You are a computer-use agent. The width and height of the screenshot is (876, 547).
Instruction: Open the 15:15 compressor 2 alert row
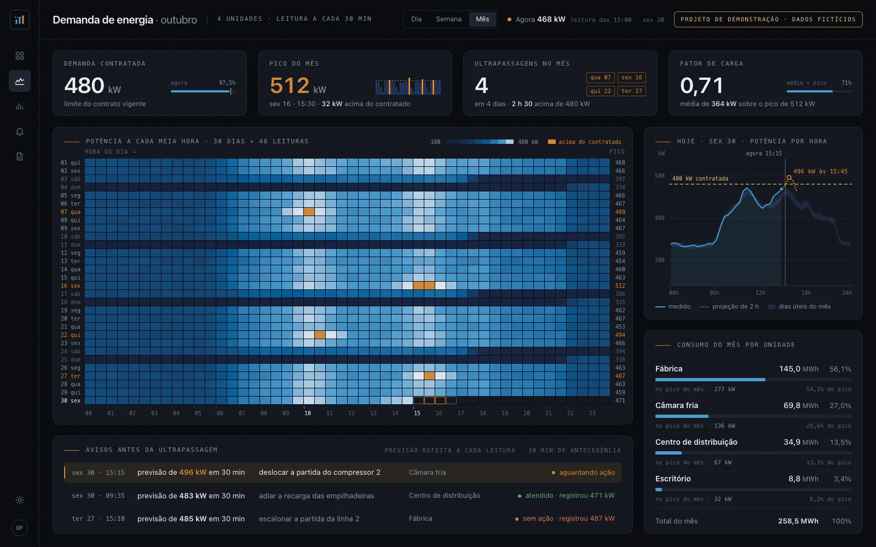pyautogui.click(x=343, y=473)
